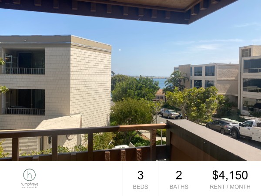The image size is (261, 196).
Task: Click the $4,150 rent price
Action: pyautogui.click(x=230, y=175)
